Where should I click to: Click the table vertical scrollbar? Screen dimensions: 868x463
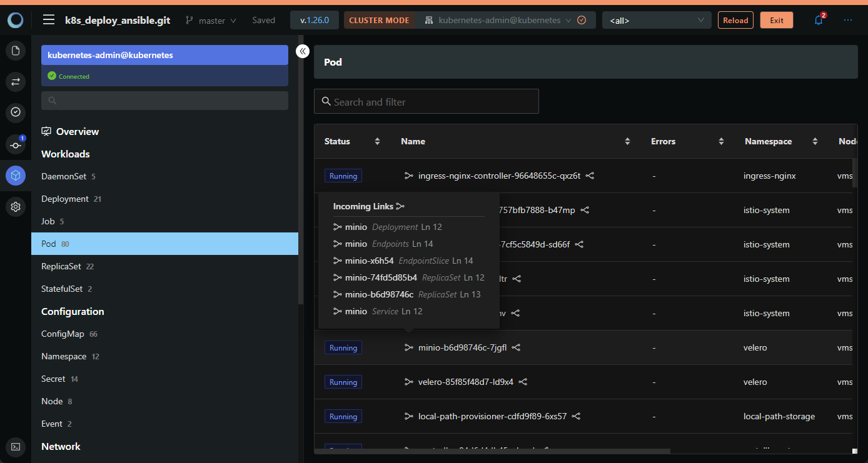click(x=854, y=173)
